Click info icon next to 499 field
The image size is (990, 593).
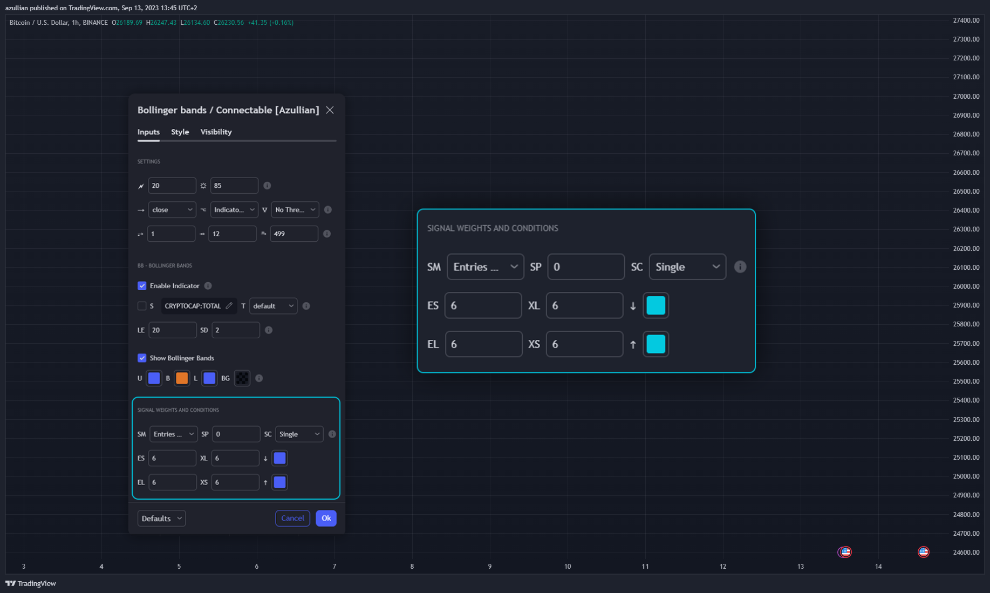tap(327, 234)
